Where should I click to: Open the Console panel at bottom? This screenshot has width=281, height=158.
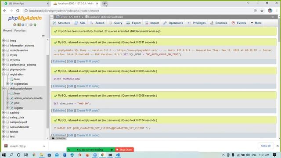pyautogui.click(x=58, y=138)
